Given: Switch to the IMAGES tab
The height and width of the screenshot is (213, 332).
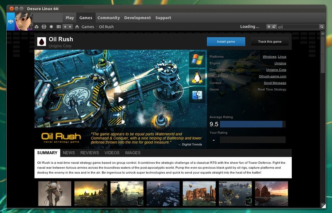Looking at the screenshot, I should [x=133, y=153].
